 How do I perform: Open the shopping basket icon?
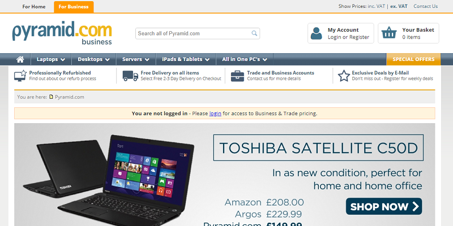point(389,33)
